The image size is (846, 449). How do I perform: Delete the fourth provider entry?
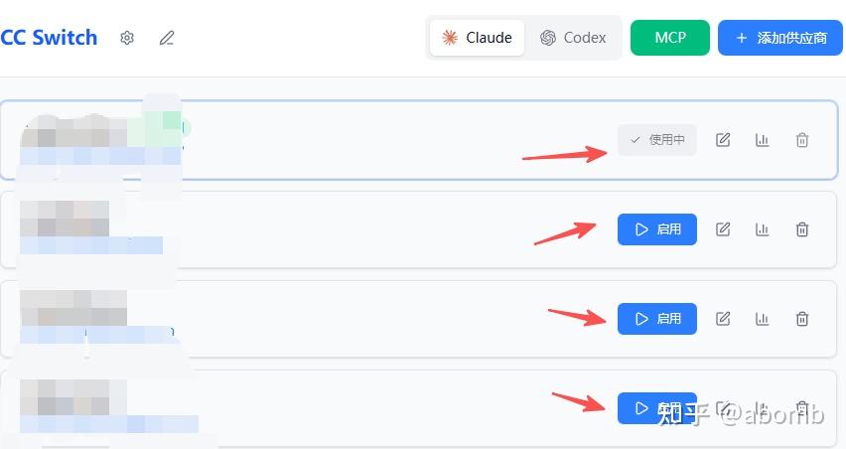point(802,407)
